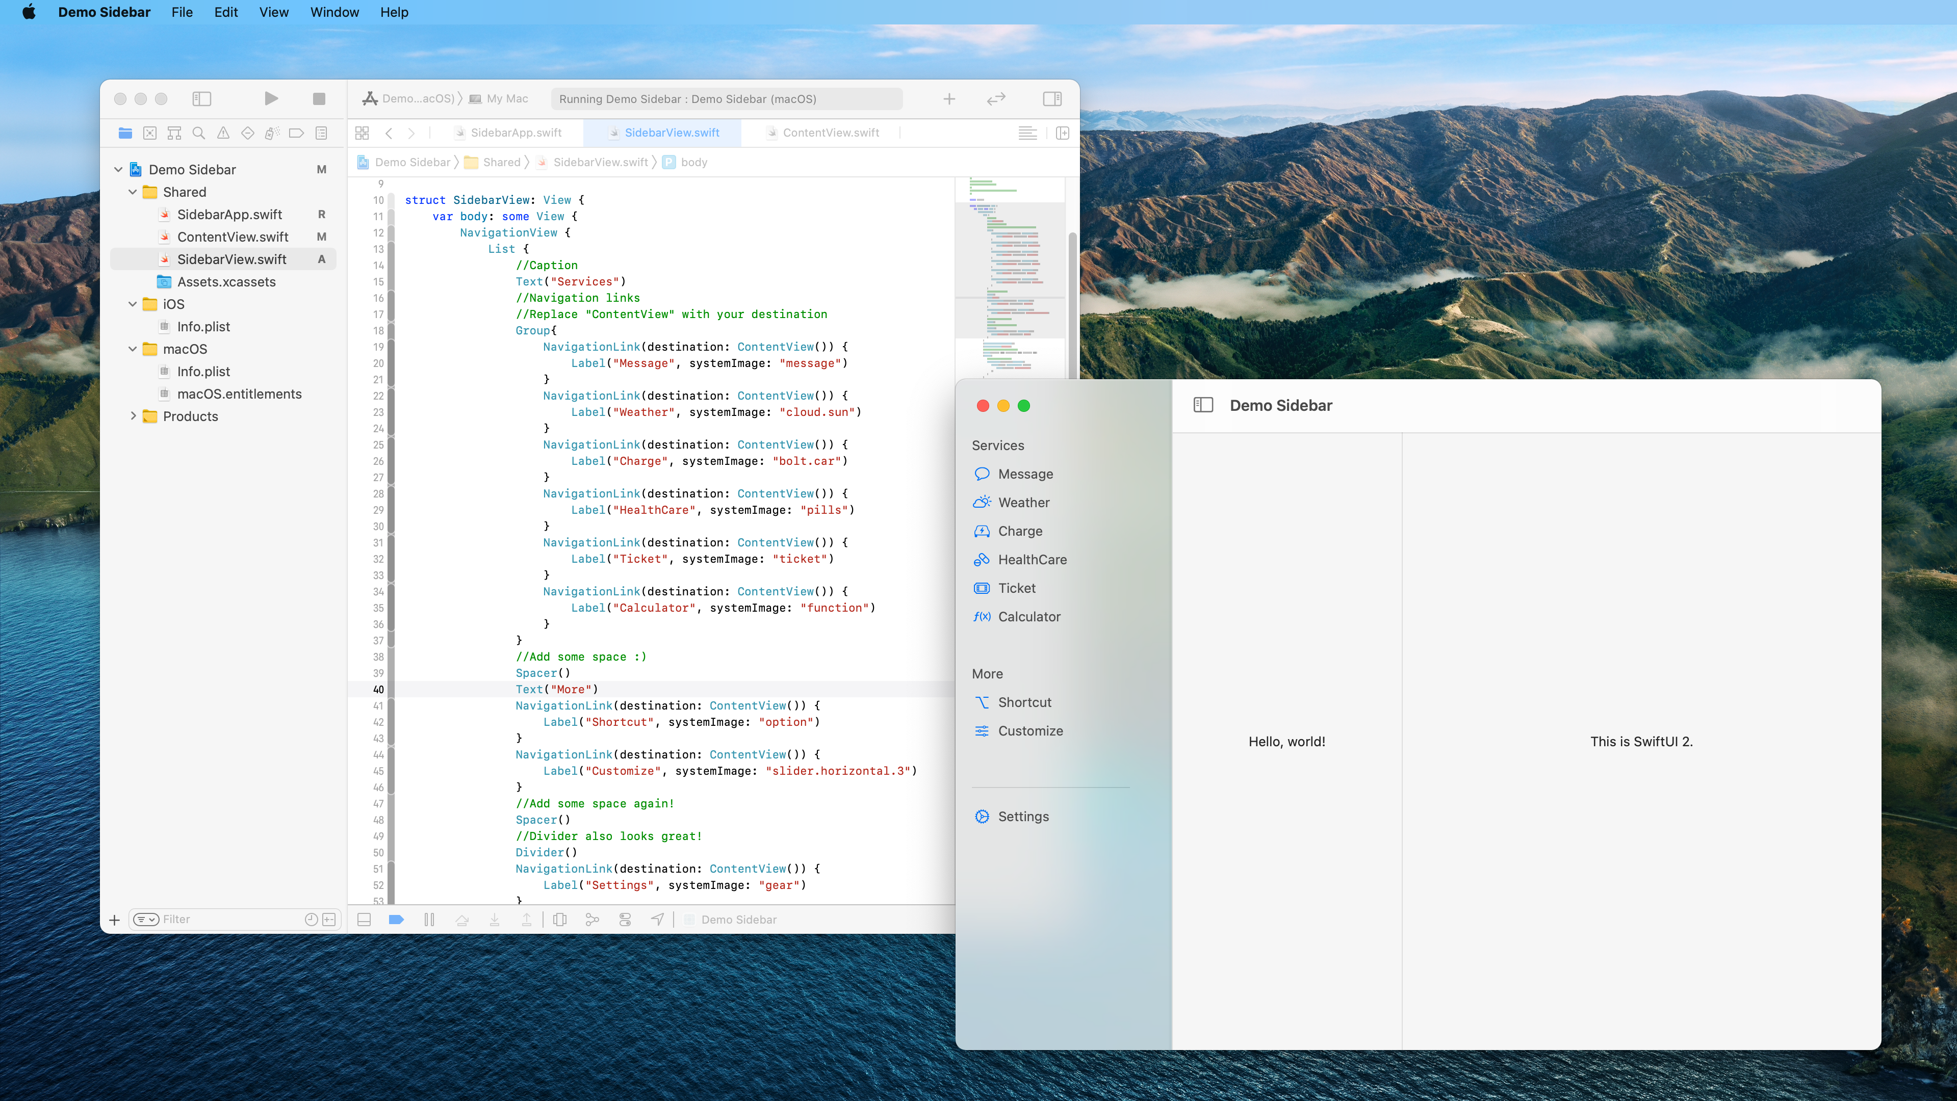Click the navigator Filter text field
1957x1101 pixels.
tap(228, 920)
